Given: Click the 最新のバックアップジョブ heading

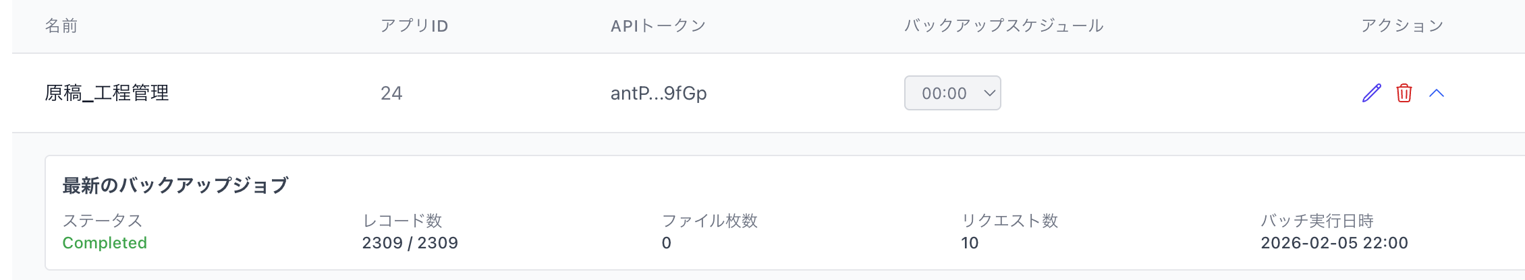Looking at the screenshot, I should [x=175, y=185].
